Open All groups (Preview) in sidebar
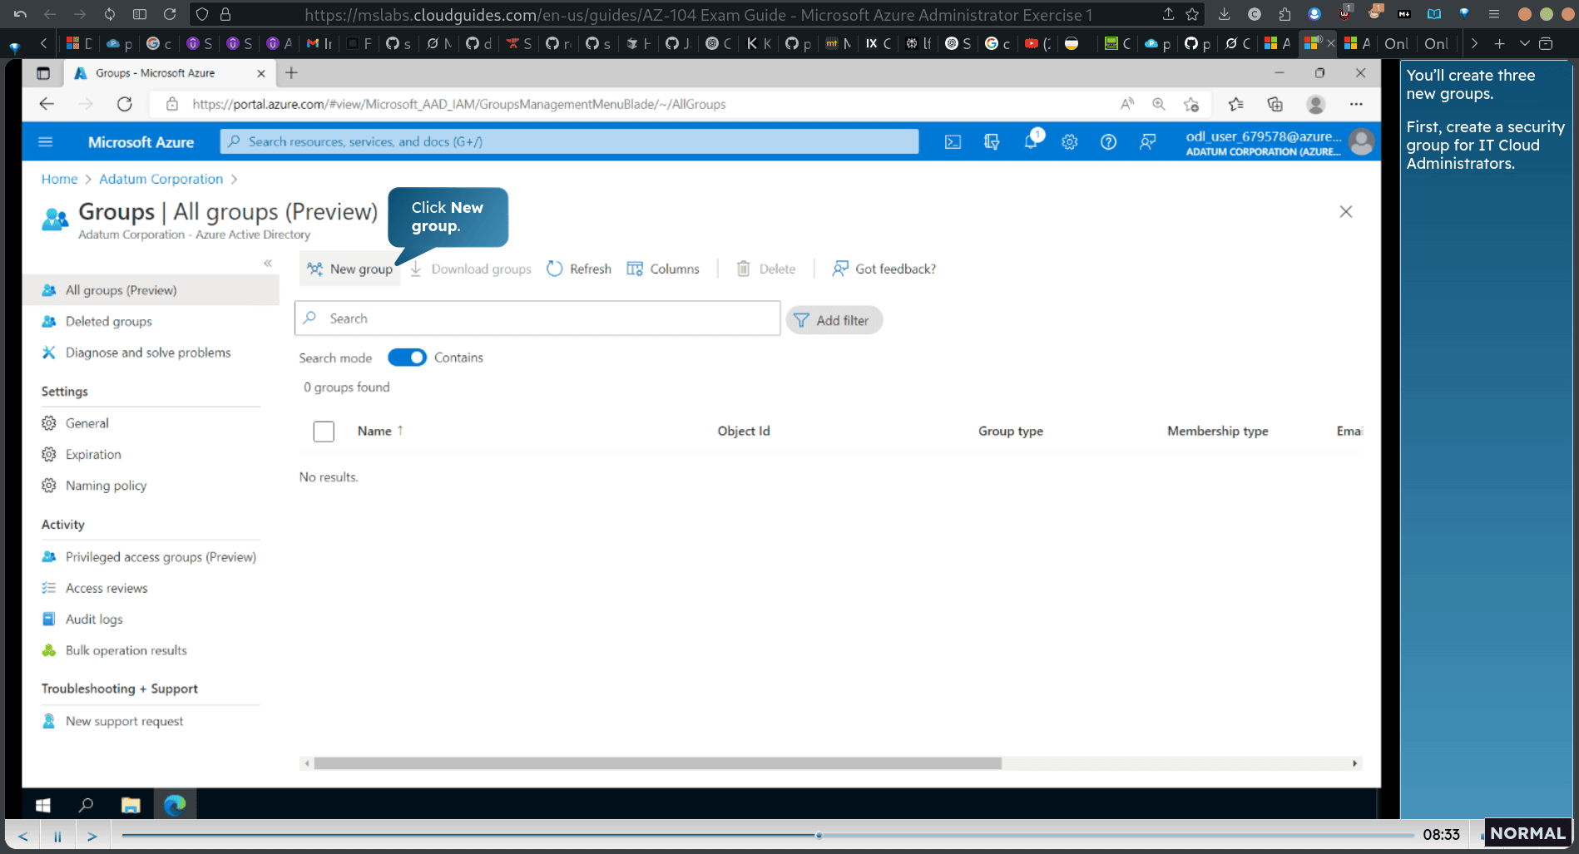The height and width of the screenshot is (854, 1579). point(151,290)
